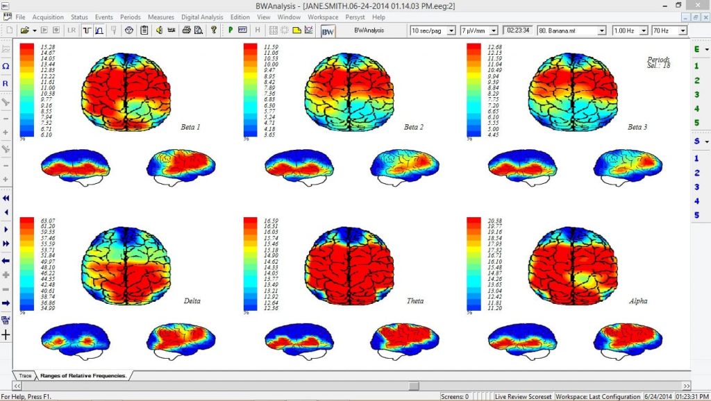The width and height of the screenshot is (711, 401).
Task: Click the FFT toolbar icon
Action: [x=242, y=31]
